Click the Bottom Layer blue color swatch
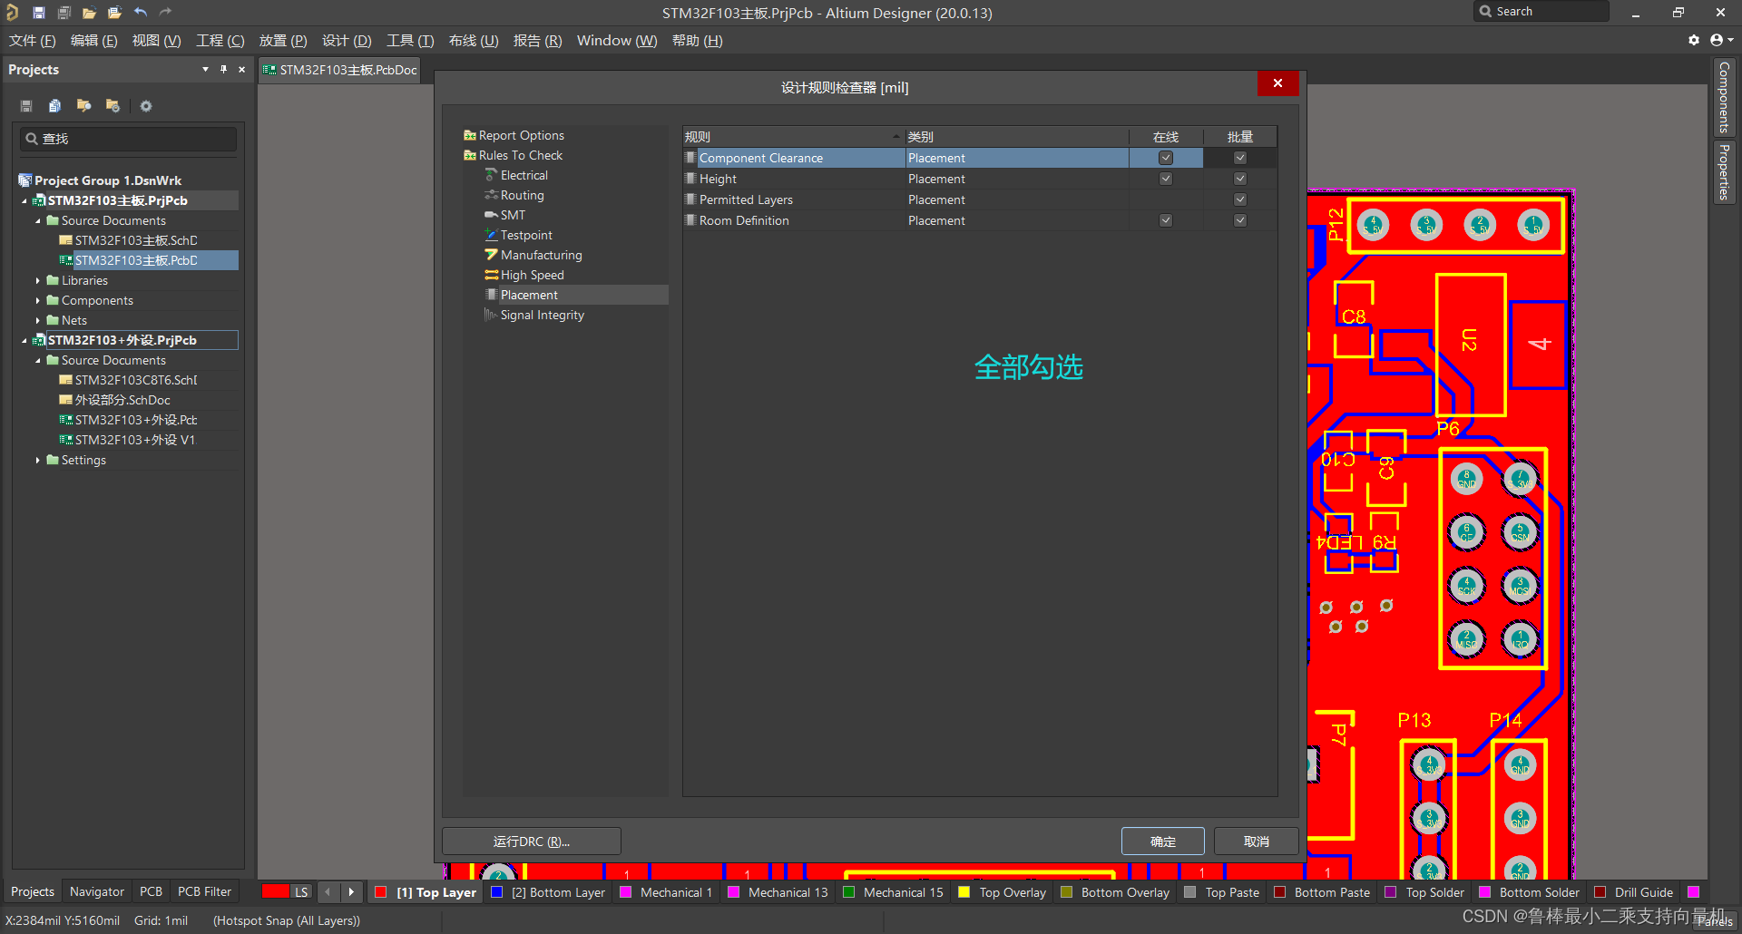 [496, 892]
